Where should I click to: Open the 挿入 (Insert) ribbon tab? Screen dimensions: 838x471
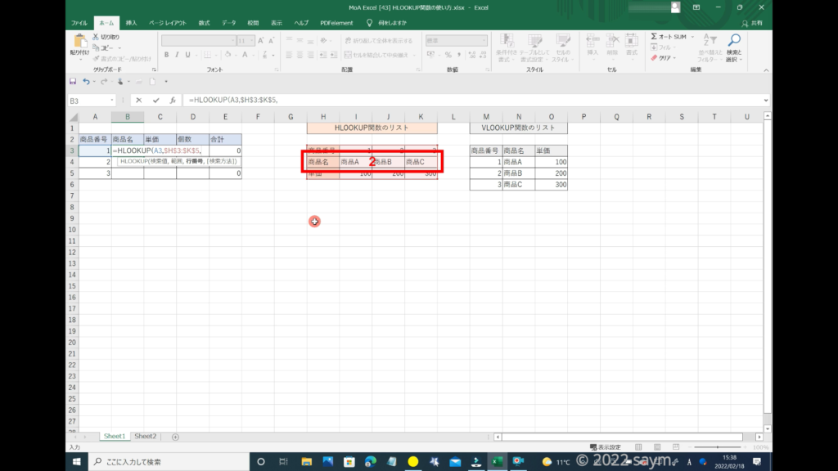point(131,23)
